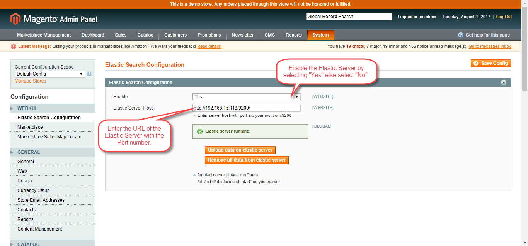This screenshot has width=528, height=246.
Task: Click the Magento Admin Panel logo
Action: [54, 19]
